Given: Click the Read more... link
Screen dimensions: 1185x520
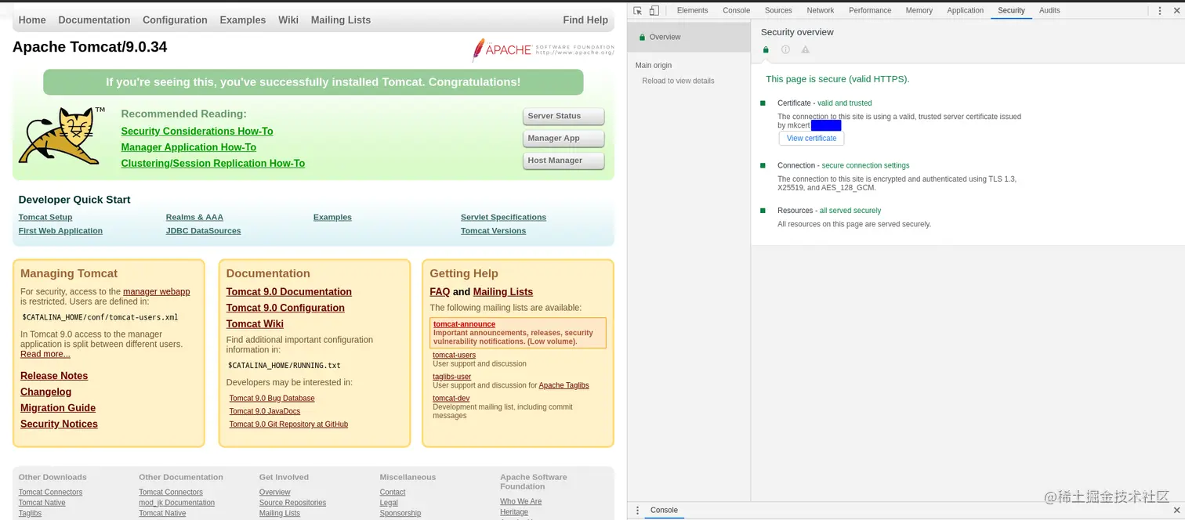Looking at the screenshot, I should tap(45, 354).
